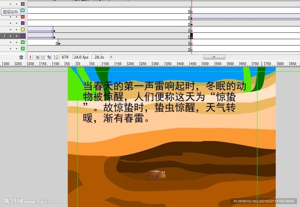Toggle visibility of the bottom green layer
Image resolution: width=300 pixels, height=207 pixels.
tap(10, 48)
